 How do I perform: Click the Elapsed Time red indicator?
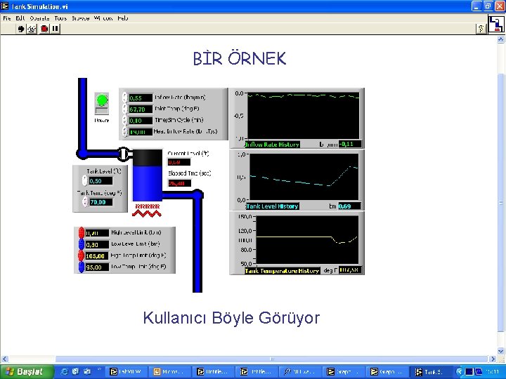click(x=179, y=183)
